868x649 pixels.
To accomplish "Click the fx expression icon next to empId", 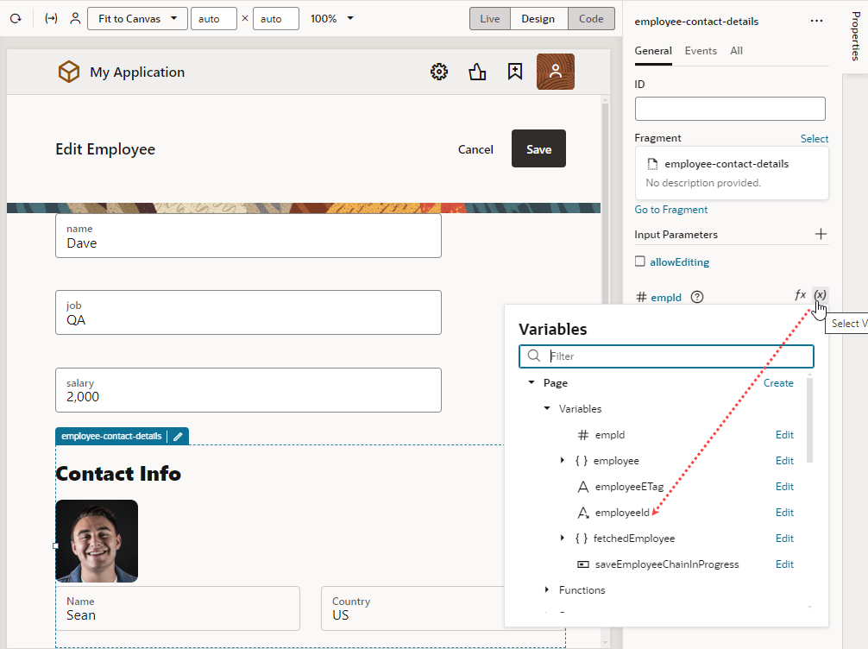I will [x=799, y=295].
